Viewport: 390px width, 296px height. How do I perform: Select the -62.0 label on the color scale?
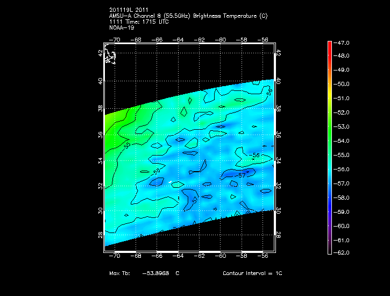pos(343,252)
